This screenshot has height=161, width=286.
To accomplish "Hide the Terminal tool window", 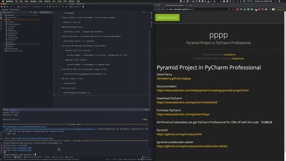I will point(149,110).
